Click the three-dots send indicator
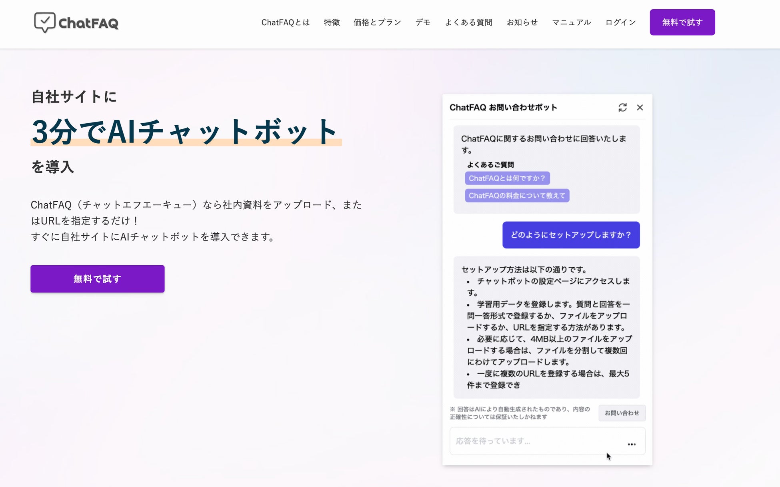The height and width of the screenshot is (487, 780). (631, 444)
